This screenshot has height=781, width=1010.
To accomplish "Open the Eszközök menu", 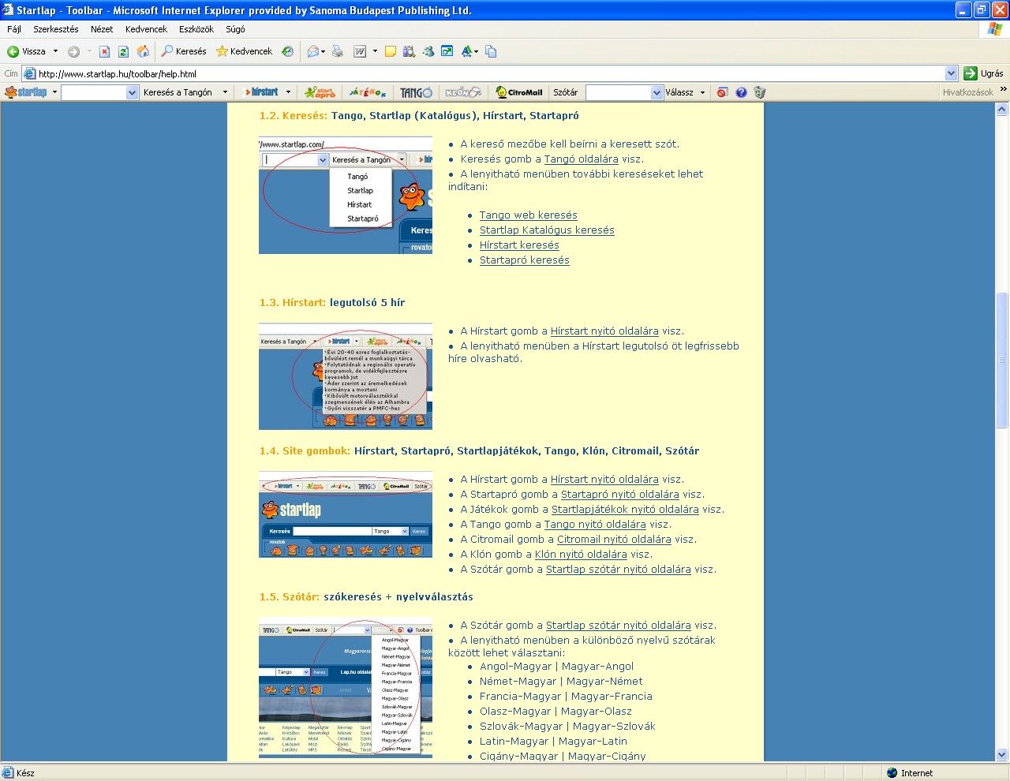I will click(196, 29).
